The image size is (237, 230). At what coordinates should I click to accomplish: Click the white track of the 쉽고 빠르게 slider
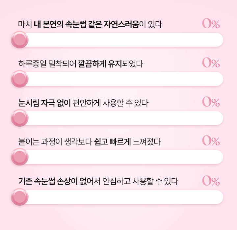tap(125, 157)
